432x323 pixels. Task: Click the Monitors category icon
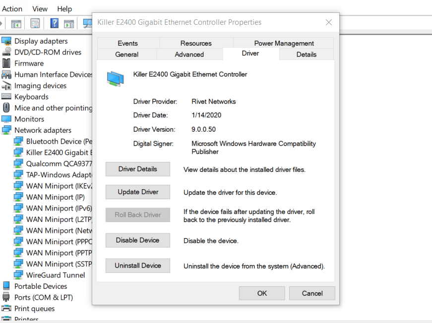click(6, 119)
